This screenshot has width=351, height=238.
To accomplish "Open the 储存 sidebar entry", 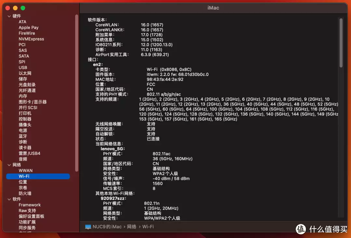I will [23, 79].
